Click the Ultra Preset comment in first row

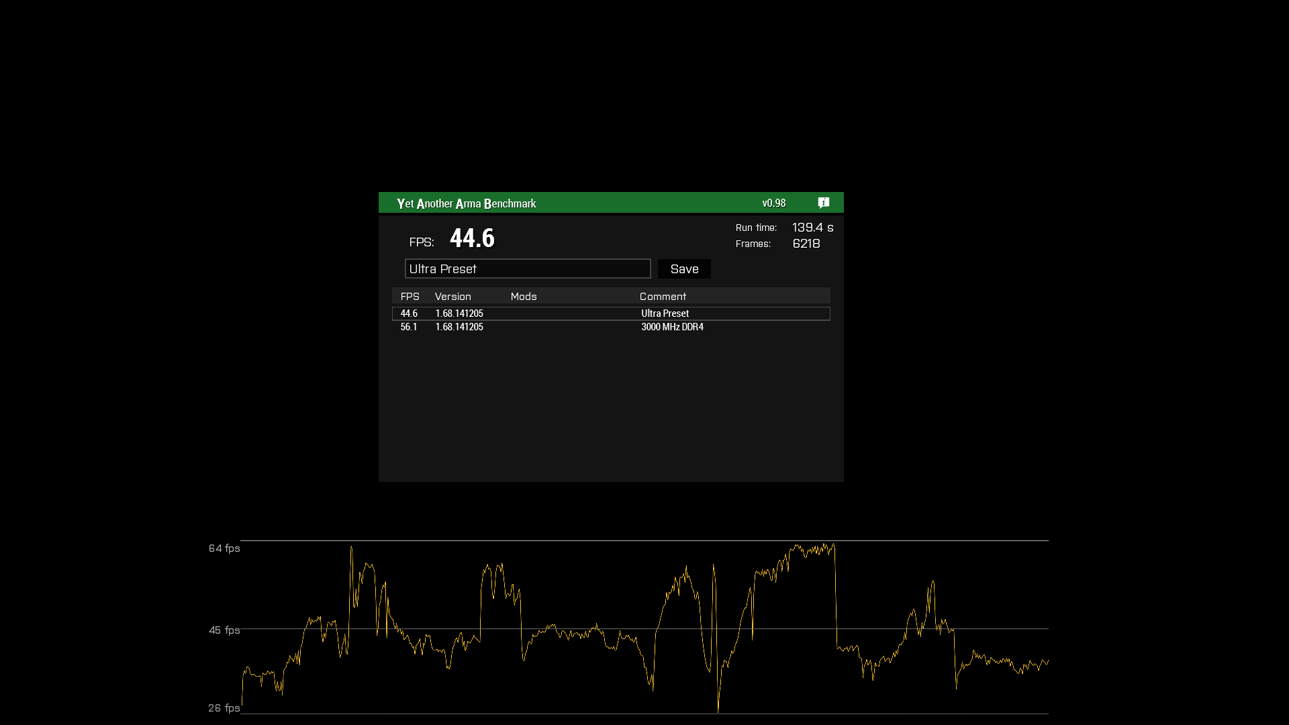665,313
